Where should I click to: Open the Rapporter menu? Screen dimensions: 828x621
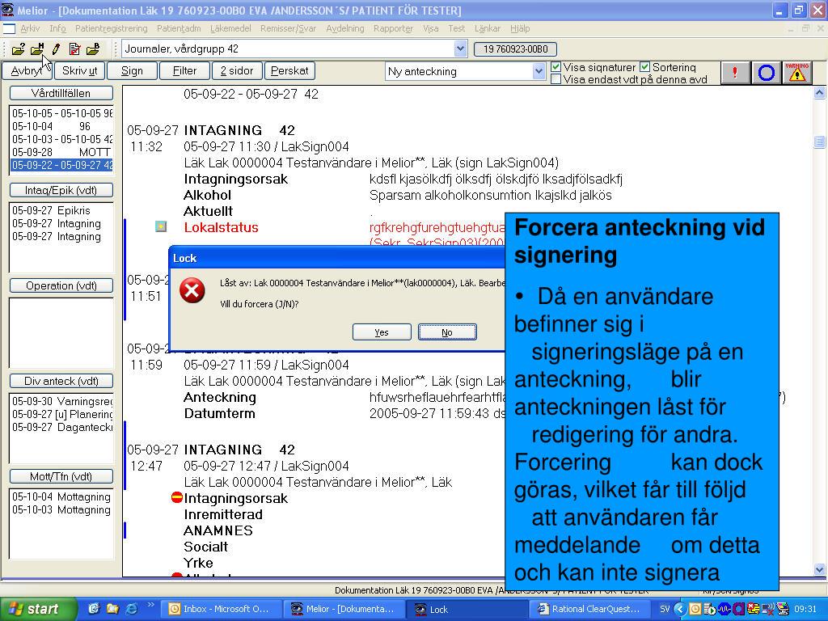coord(393,28)
